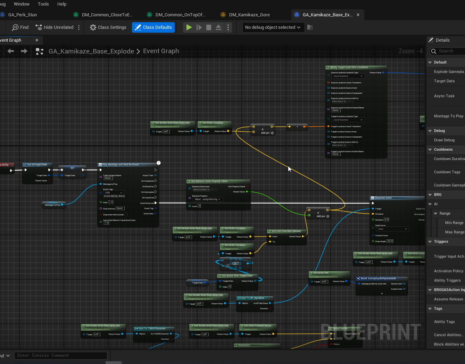This screenshot has height=364, width=465.
Task: Collapse the Debug section in Details
Action: point(430,131)
